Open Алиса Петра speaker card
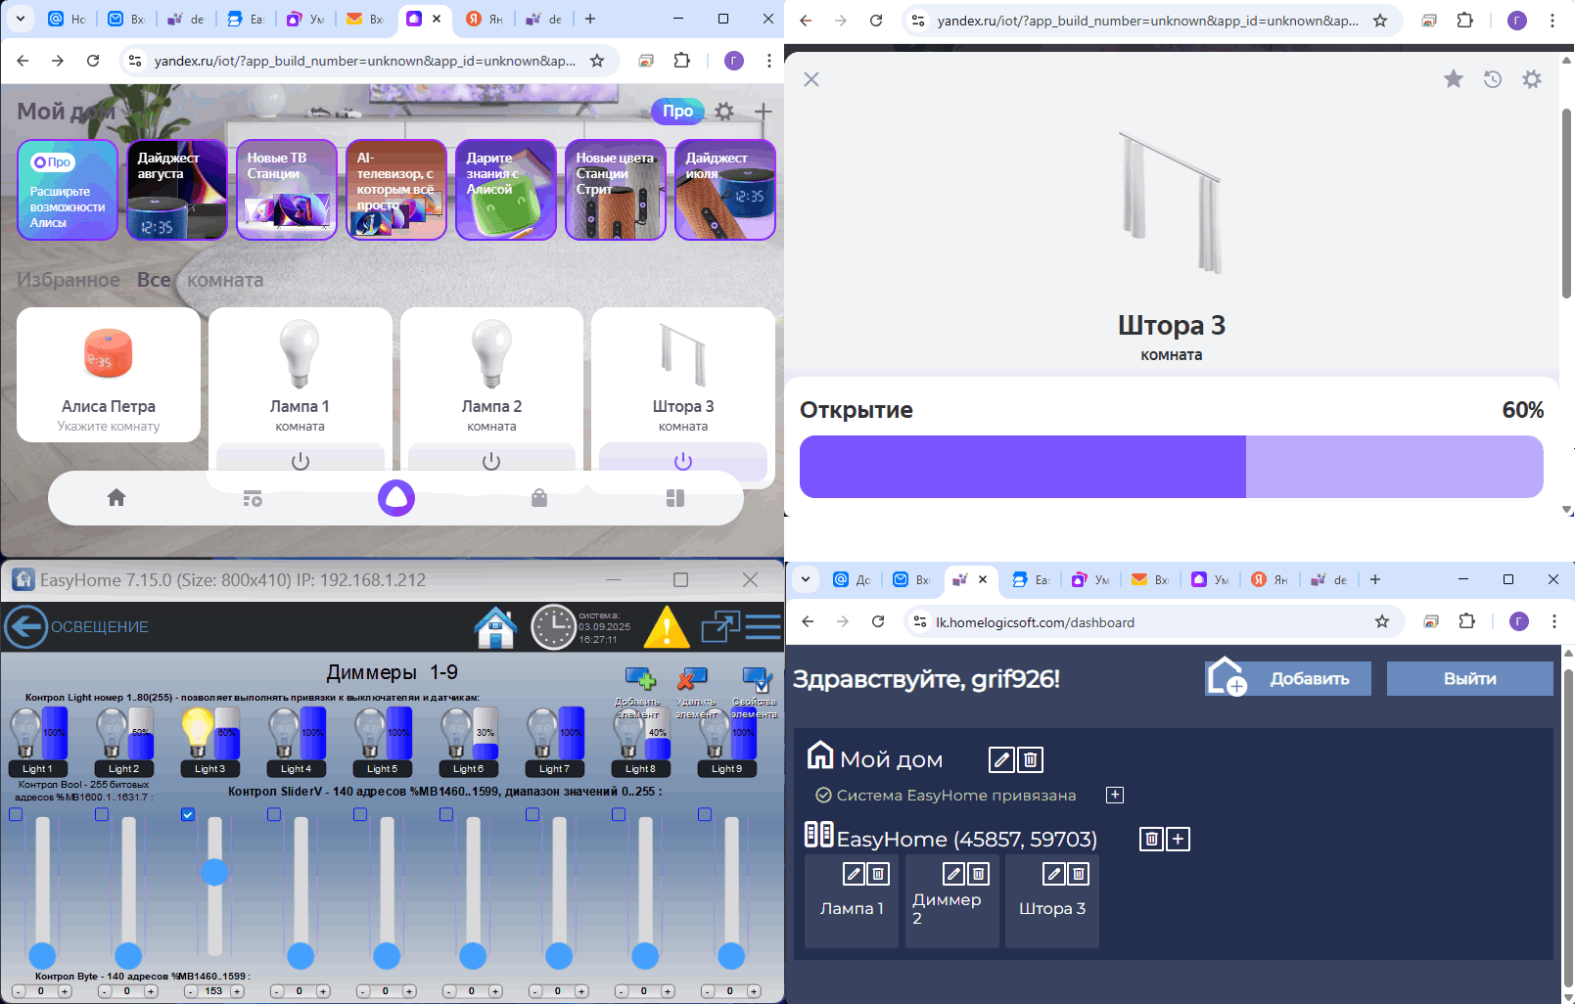This screenshot has height=1004, width=1575. coord(109,376)
